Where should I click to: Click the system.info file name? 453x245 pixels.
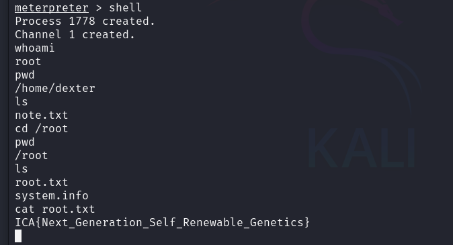(x=52, y=195)
